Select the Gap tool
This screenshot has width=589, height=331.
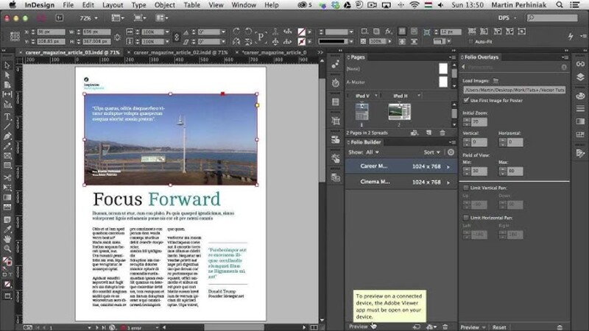[x=7, y=95]
